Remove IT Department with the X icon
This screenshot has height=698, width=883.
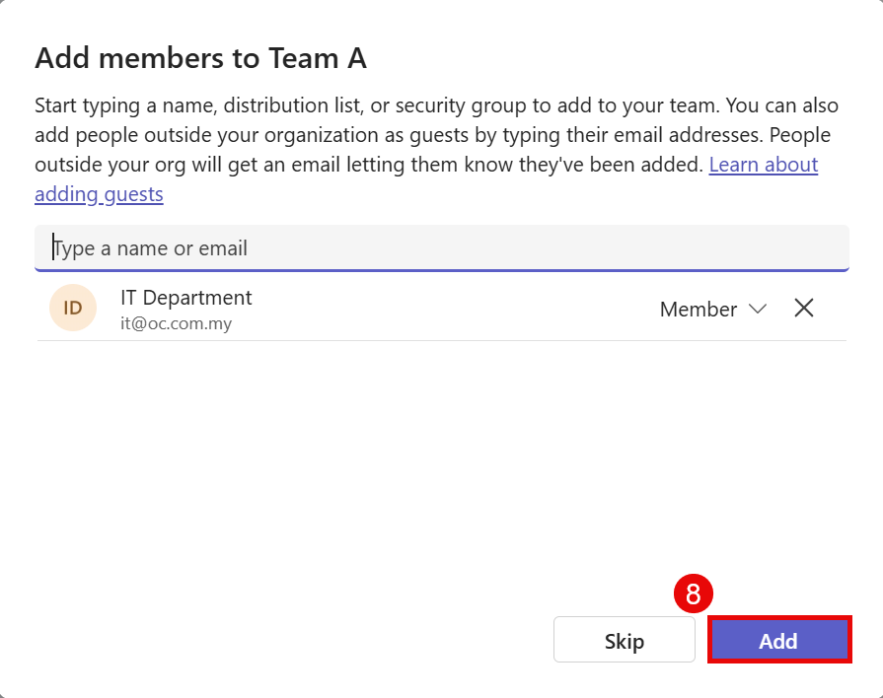[804, 309]
